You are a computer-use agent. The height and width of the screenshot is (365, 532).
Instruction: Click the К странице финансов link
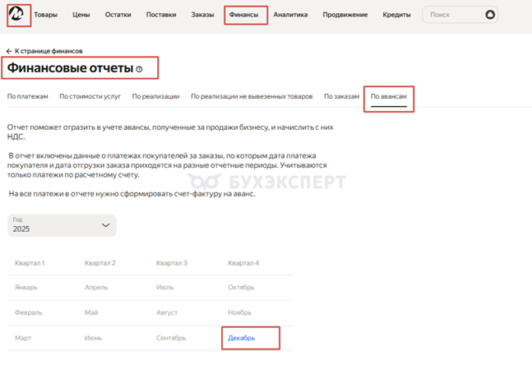(x=49, y=51)
